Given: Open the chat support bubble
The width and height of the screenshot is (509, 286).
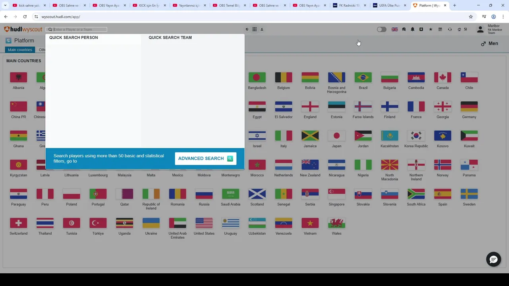Looking at the screenshot, I should pyautogui.click(x=493, y=259).
